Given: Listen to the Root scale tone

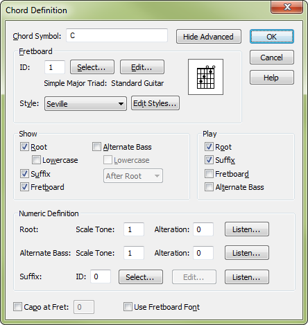Looking at the screenshot, I should coord(247,229).
